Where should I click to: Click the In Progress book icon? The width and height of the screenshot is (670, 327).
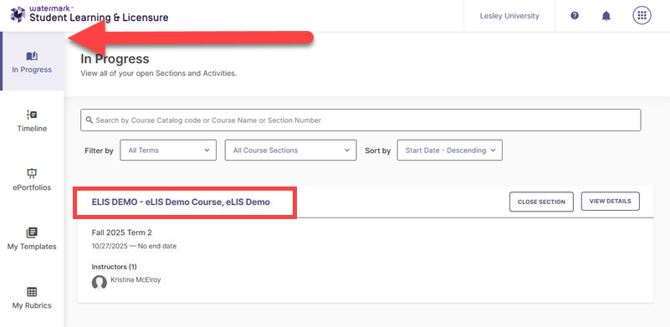pyautogui.click(x=32, y=56)
